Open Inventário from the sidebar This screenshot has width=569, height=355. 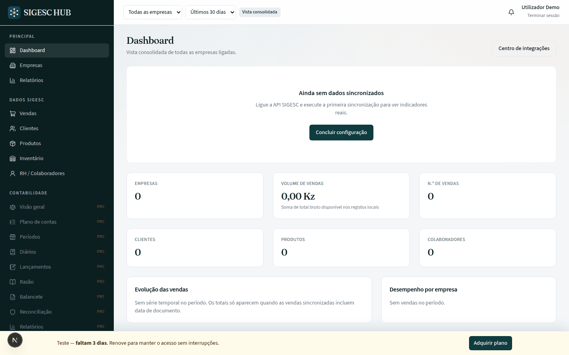click(x=57, y=159)
